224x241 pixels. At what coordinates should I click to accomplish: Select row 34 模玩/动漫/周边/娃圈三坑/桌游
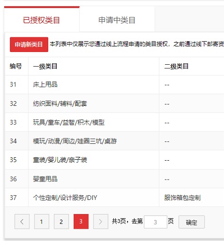pyautogui.click(x=114, y=141)
